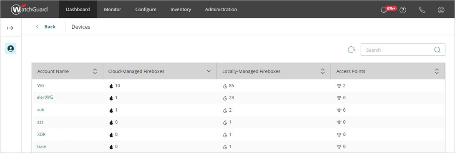Click the outlined flame icon beside 23

coord(225,98)
